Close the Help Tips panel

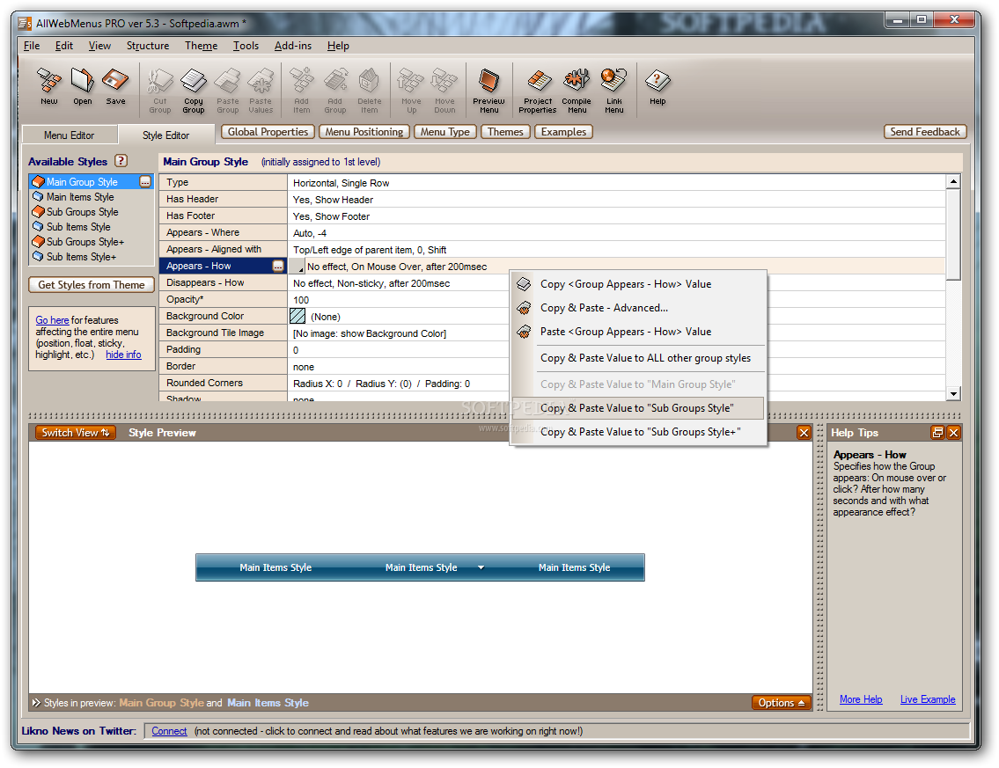954,433
